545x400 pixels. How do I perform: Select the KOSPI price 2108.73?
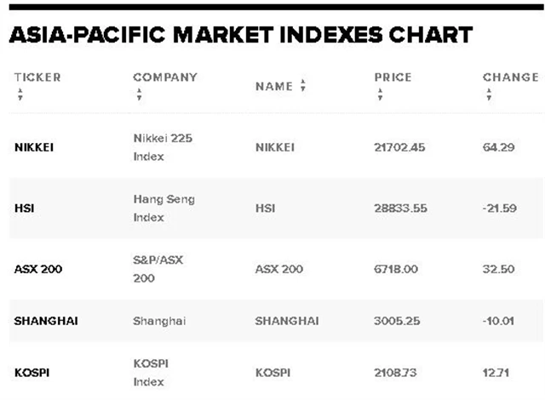point(397,373)
